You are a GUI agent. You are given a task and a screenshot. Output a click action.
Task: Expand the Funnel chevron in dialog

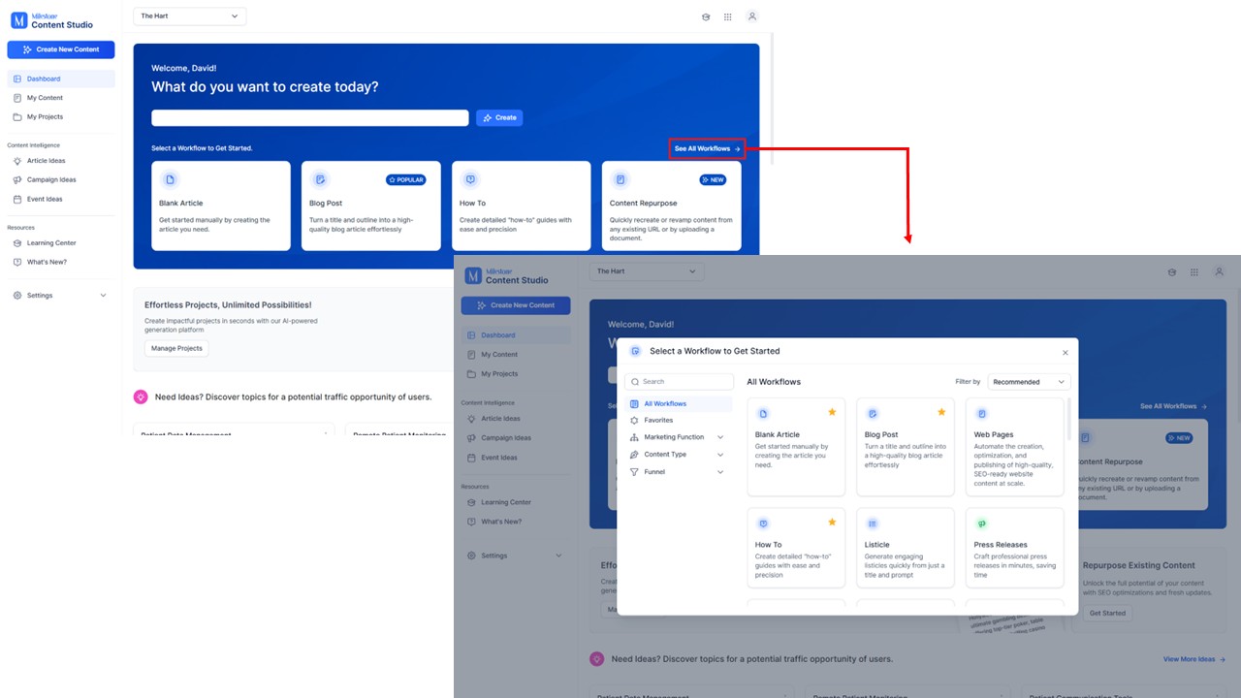pyautogui.click(x=719, y=472)
